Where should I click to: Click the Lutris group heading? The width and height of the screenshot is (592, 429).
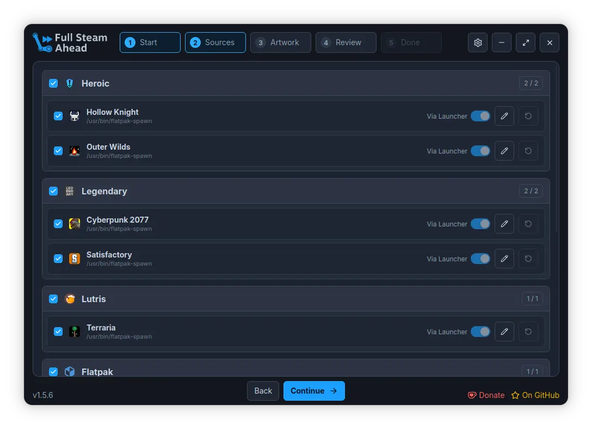(94, 299)
